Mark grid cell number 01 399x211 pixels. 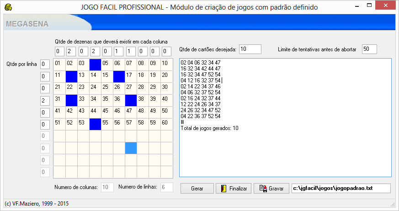point(59,65)
